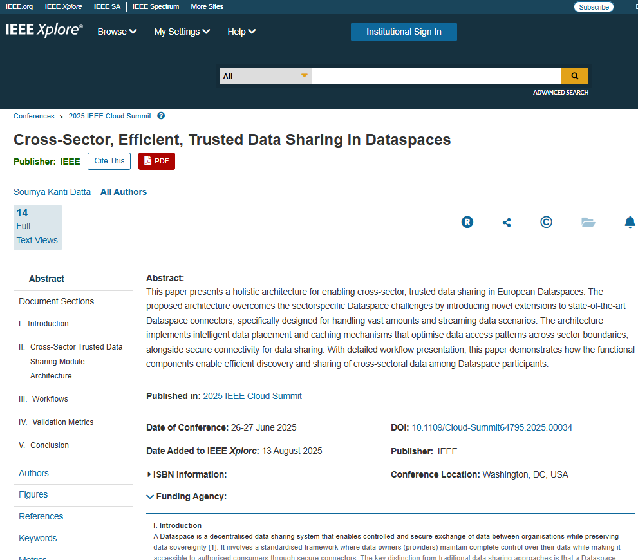Viewport: 638px width, 560px height.
Task: Go to section III. Workflows
Action: tap(43, 399)
